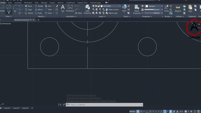Pick the Copy tool in Modify
The image size is (201, 113).
28,10
